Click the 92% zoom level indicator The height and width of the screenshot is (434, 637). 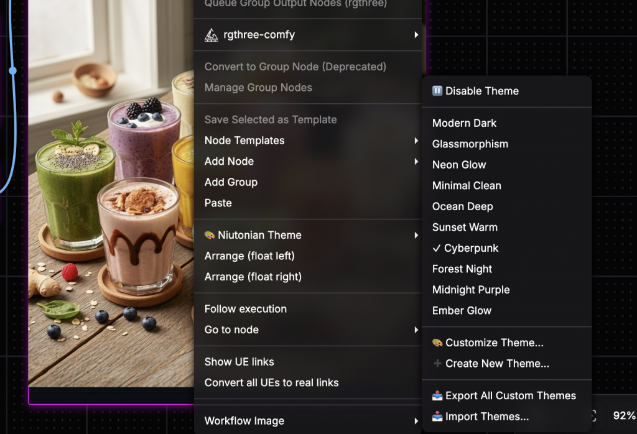[623, 416]
